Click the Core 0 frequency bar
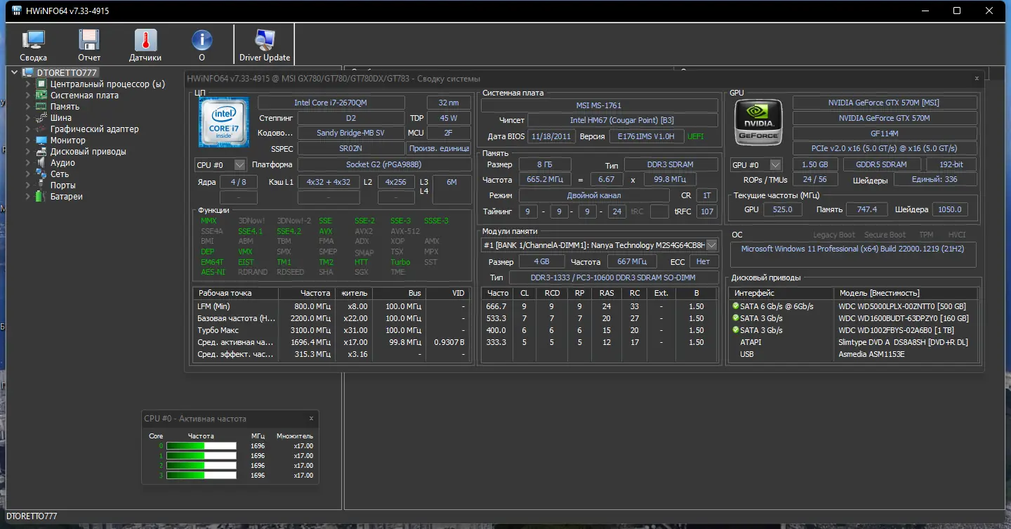The height and width of the screenshot is (529, 1011). (201, 445)
